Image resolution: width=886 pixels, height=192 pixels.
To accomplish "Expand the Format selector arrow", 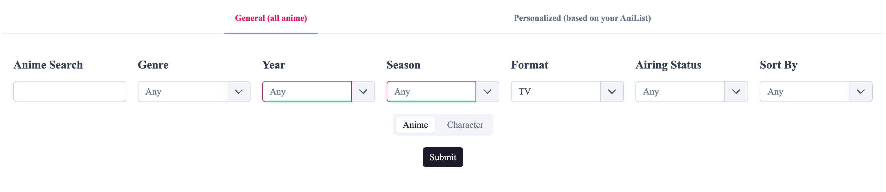I will (612, 92).
